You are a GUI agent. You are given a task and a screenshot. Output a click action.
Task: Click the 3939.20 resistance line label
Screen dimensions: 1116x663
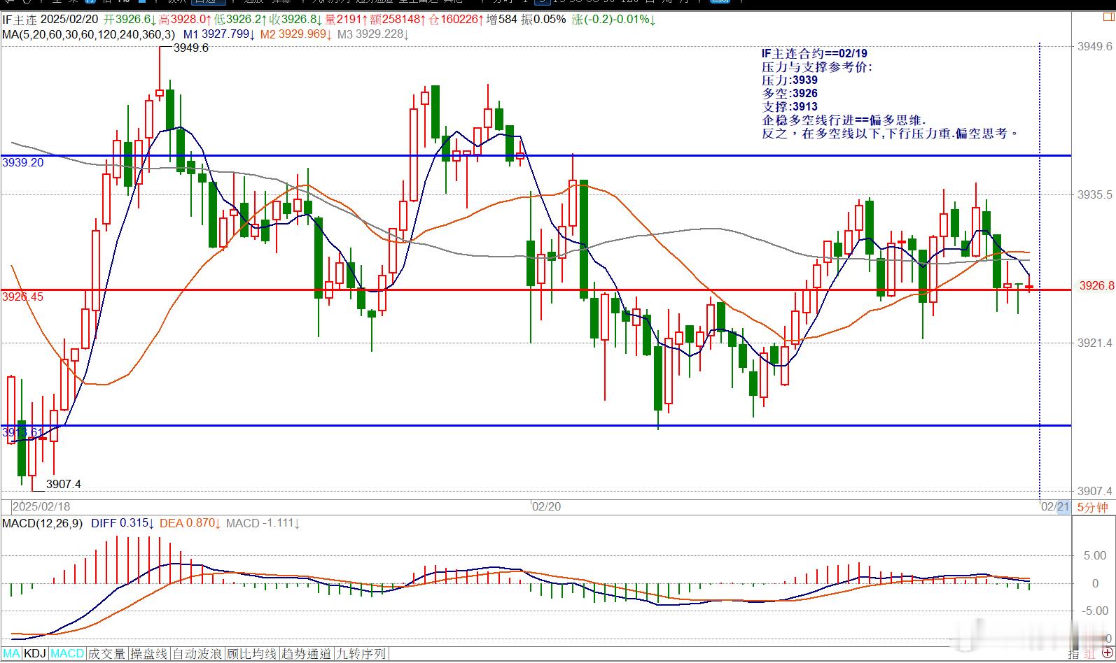[23, 162]
